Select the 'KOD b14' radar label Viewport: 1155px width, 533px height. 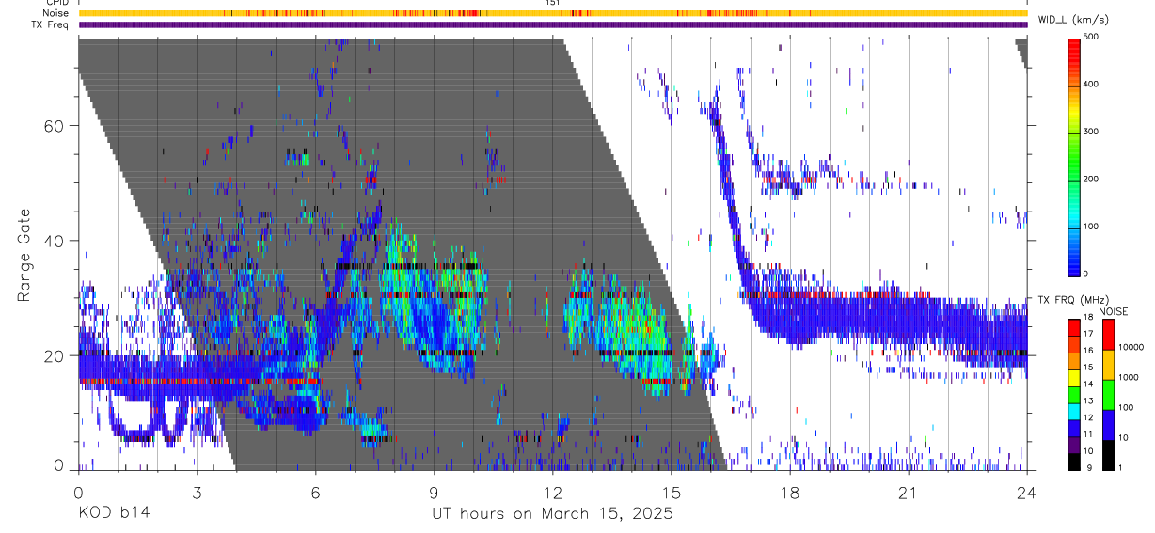tap(113, 513)
